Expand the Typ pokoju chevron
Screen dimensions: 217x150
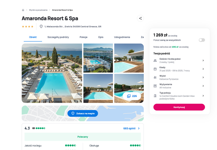click(203, 96)
